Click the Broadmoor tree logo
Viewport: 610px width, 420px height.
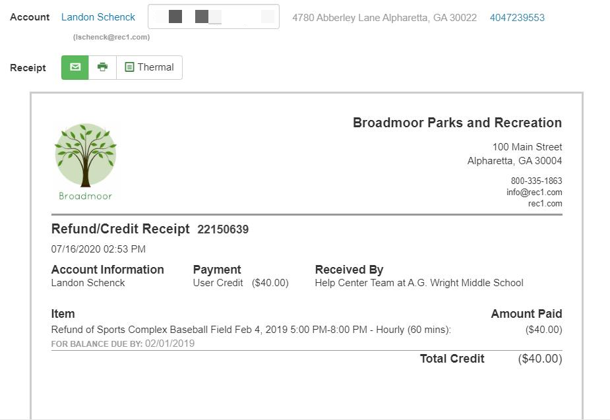coord(86,162)
